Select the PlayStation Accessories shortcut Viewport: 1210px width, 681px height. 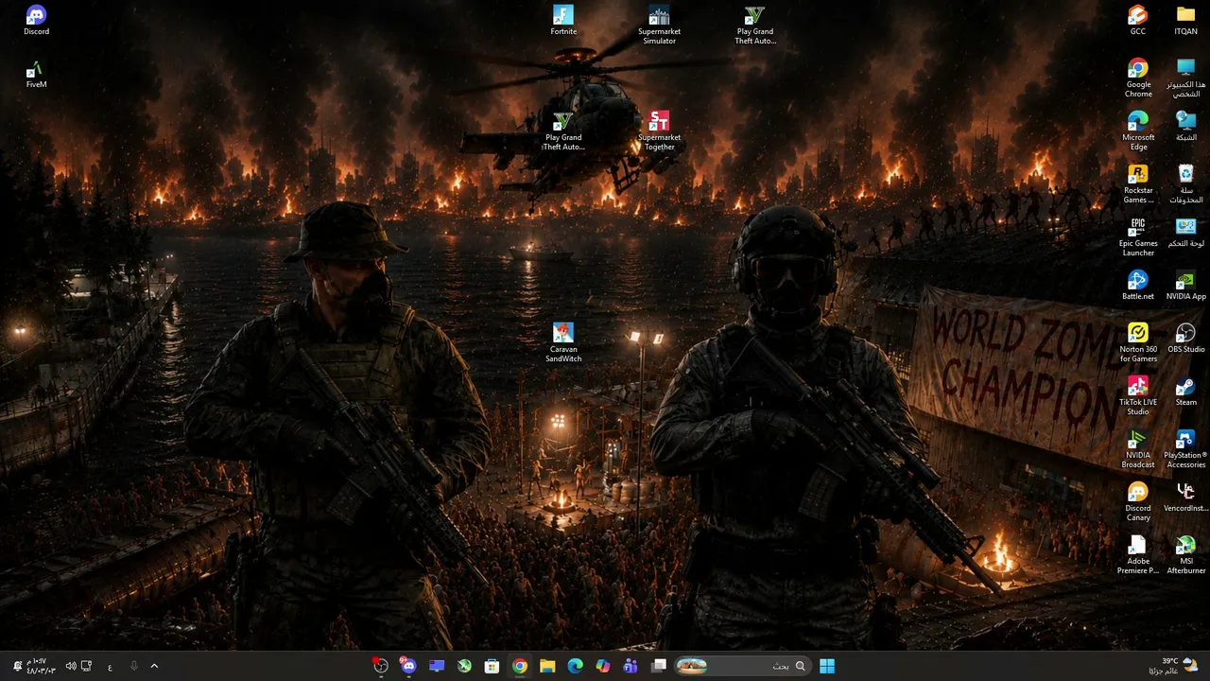(1185, 449)
